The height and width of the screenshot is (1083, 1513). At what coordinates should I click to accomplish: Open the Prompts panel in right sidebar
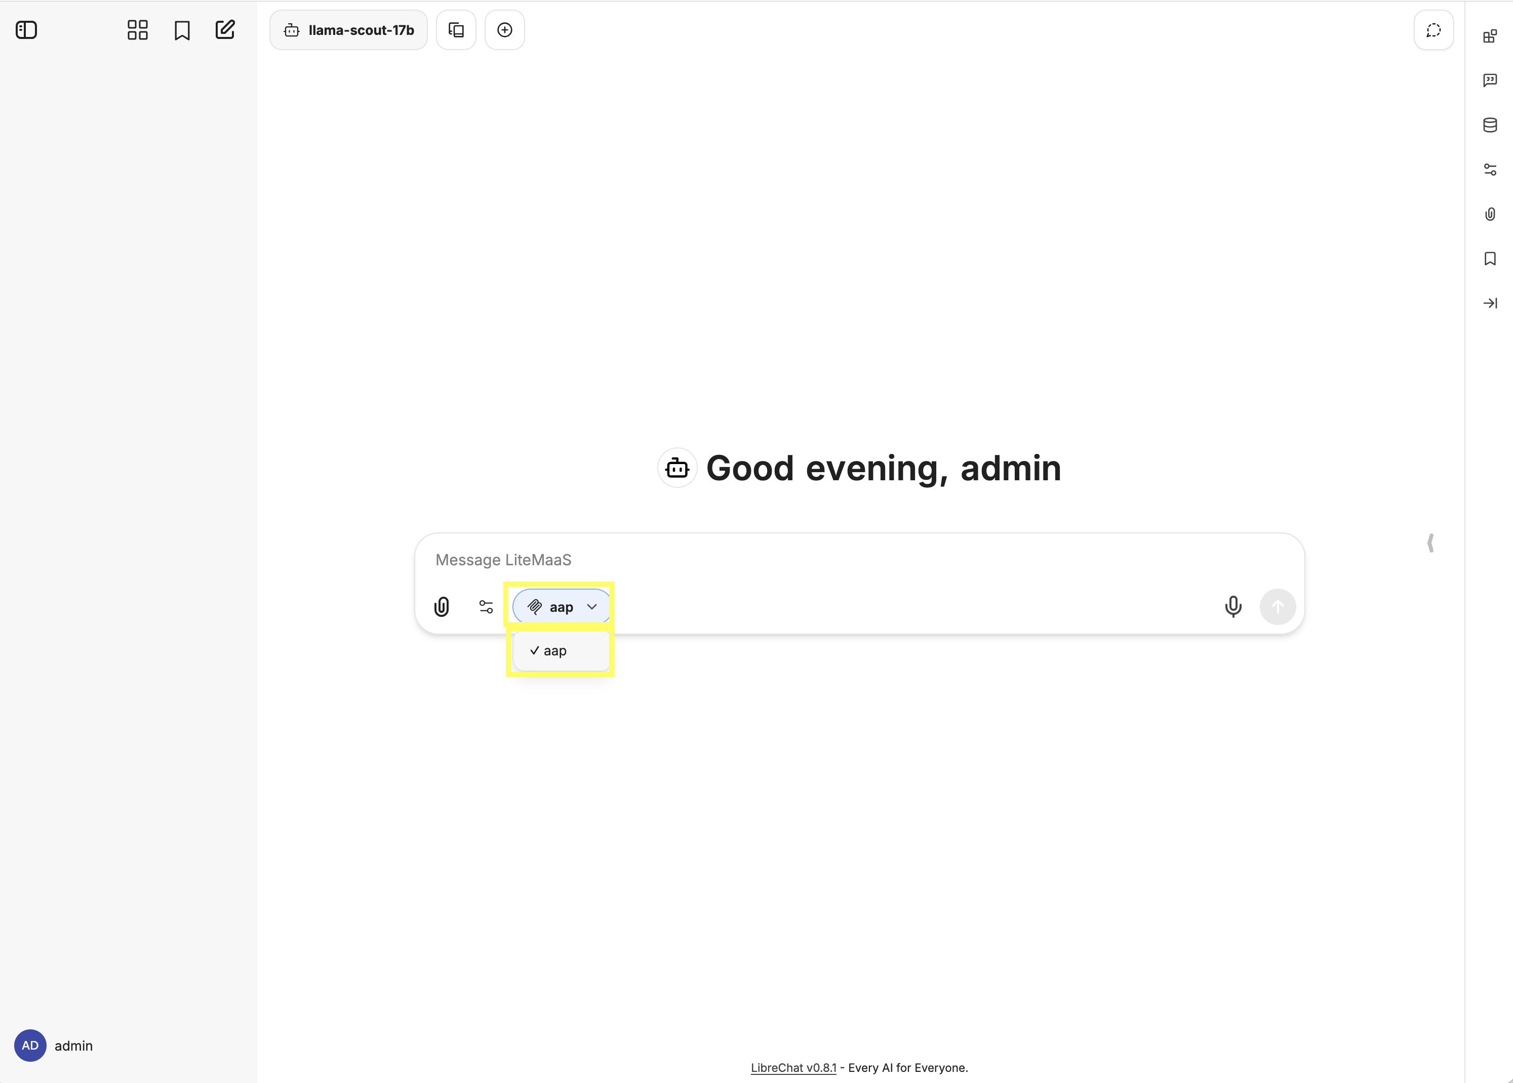(x=1490, y=80)
